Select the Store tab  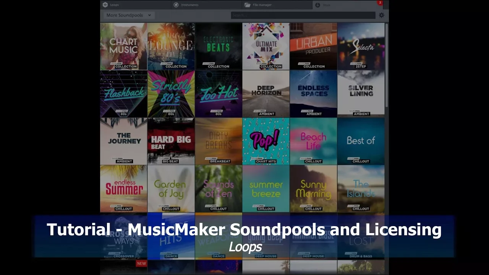point(348,5)
